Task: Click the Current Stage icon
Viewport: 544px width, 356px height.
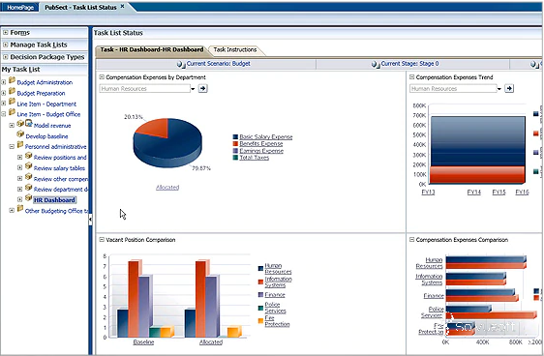Action: click(x=376, y=64)
